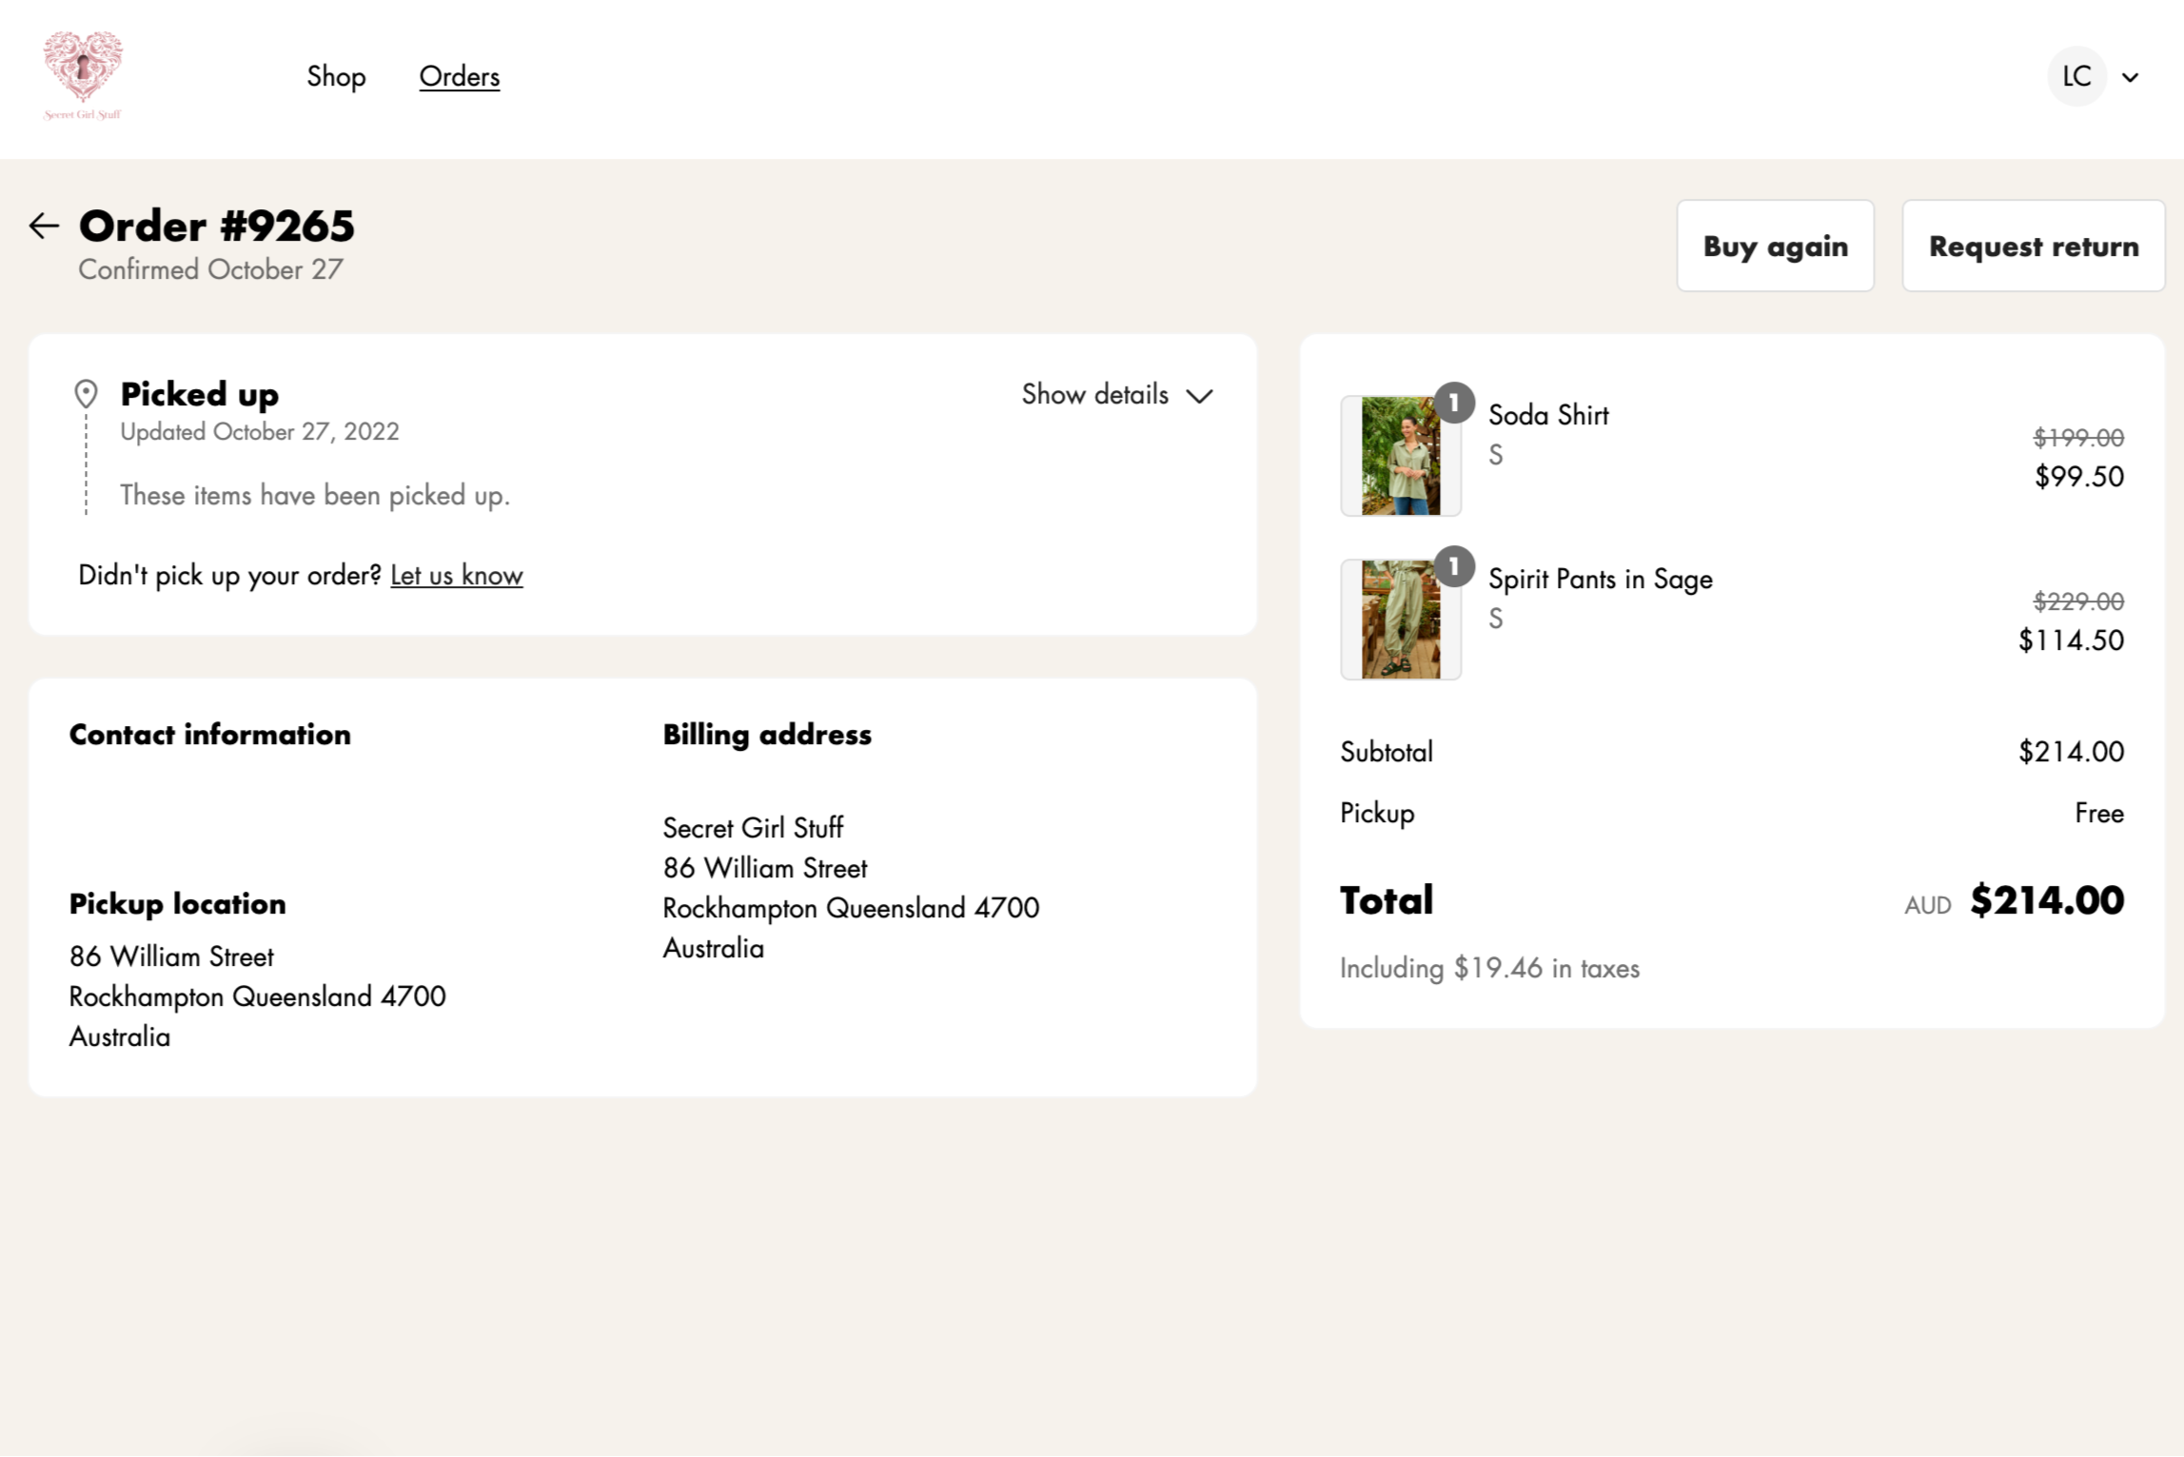Go to the Shop page

click(x=336, y=76)
